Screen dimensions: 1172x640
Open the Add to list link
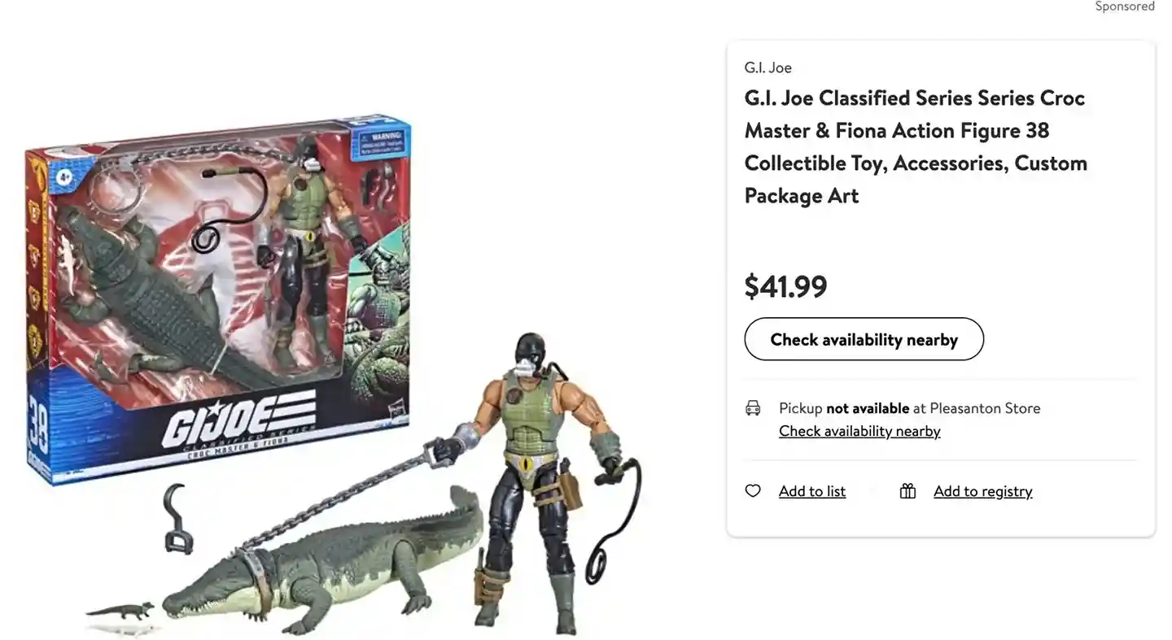tap(812, 491)
